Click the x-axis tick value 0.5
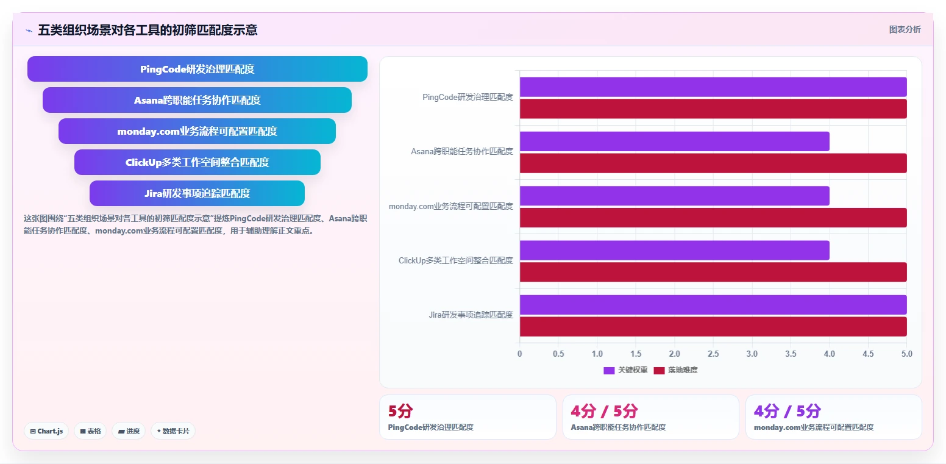 click(x=558, y=354)
